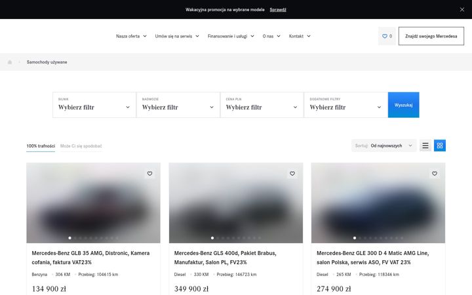The width and height of the screenshot is (472, 295).
Task: Switch to grid view icon
Action: [x=440, y=146]
